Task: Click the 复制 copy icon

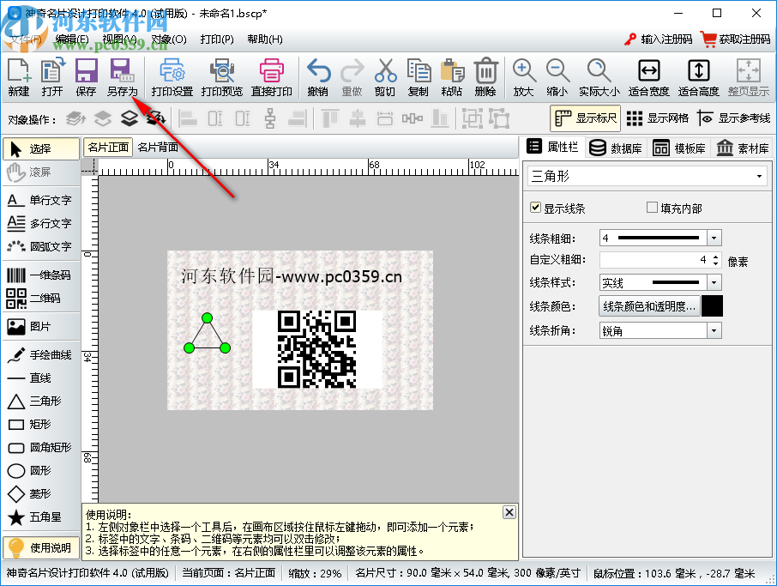Action: 419,77
